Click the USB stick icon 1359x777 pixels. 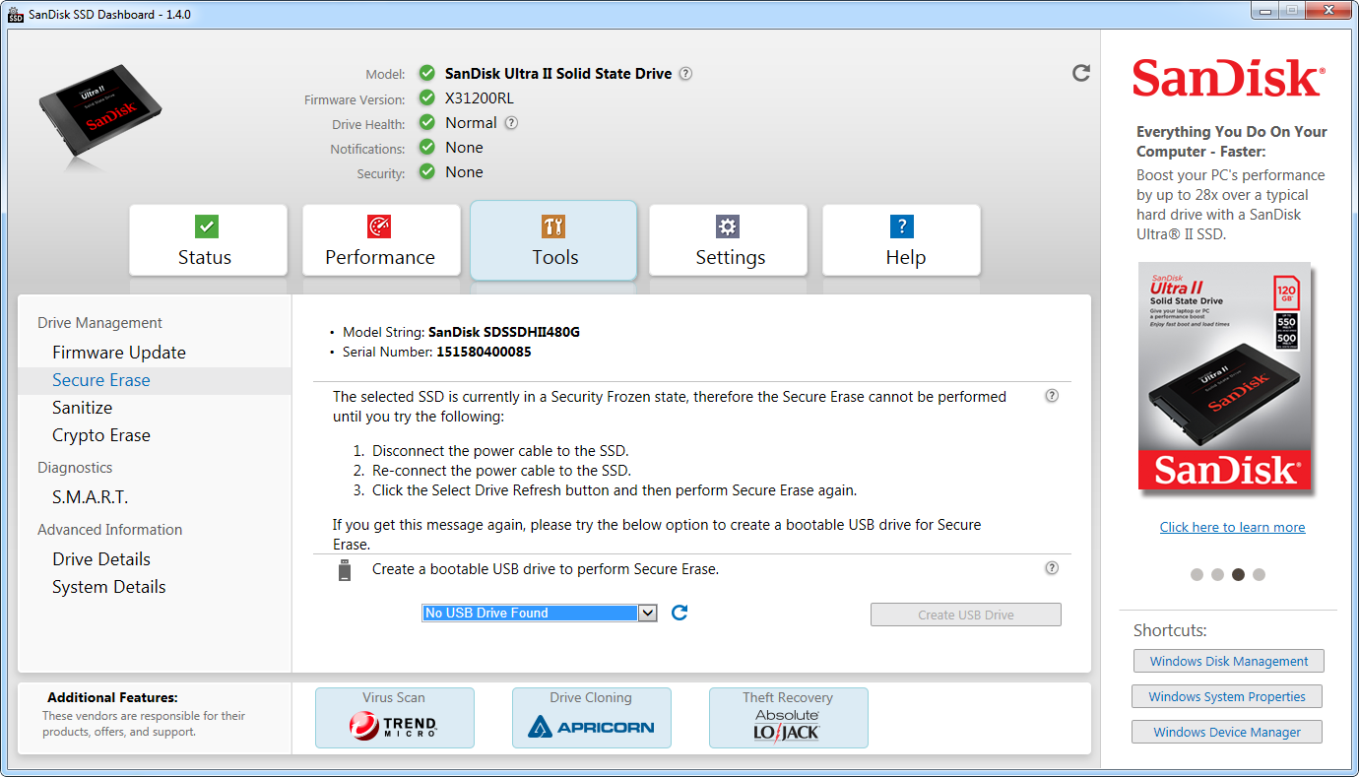click(344, 570)
